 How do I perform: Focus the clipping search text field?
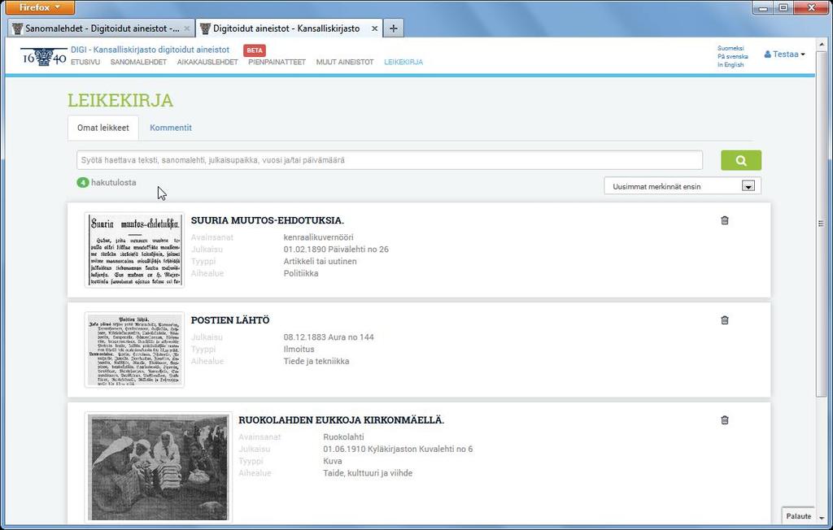coord(390,160)
